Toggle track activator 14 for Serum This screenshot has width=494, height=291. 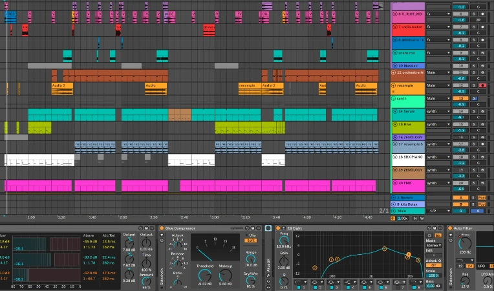coord(460,111)
